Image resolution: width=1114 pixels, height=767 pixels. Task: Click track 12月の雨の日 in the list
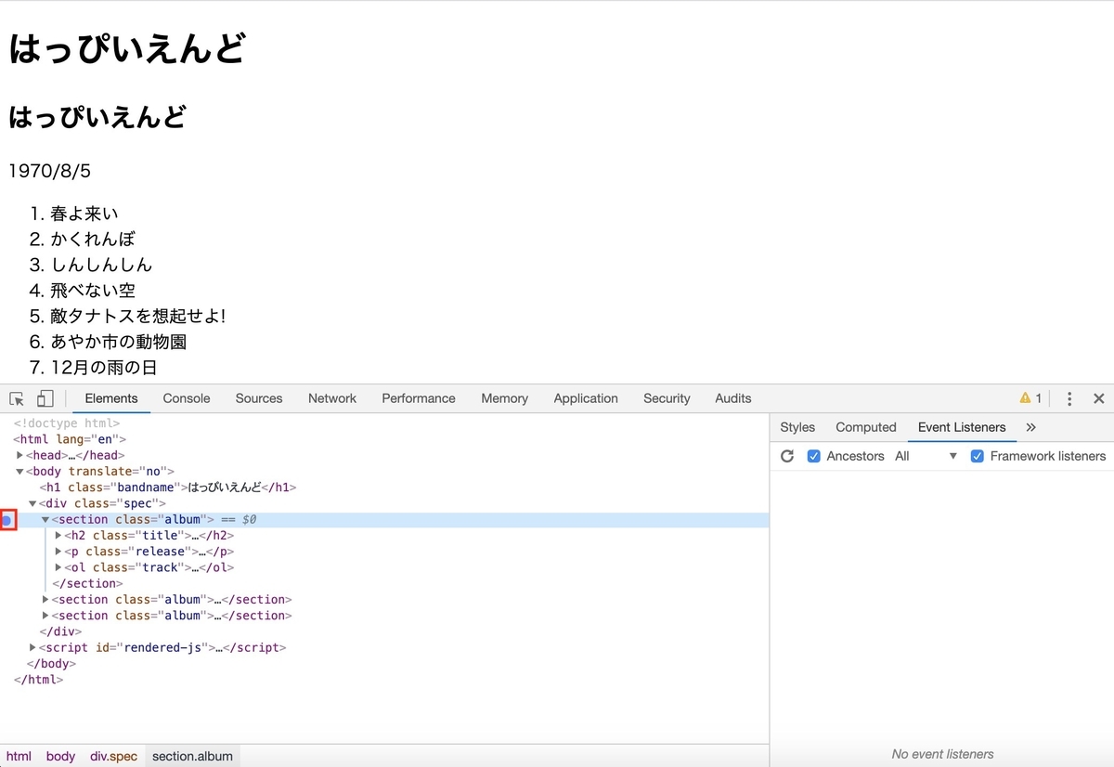click(x=104, y=368)
